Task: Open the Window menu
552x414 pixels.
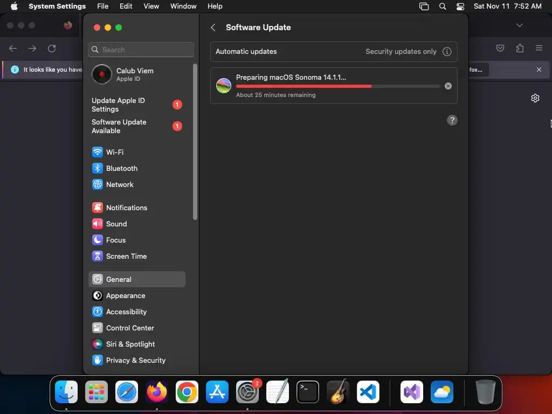Action: (183, 6)
